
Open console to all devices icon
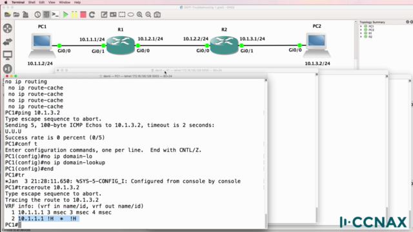click(55, 14)
